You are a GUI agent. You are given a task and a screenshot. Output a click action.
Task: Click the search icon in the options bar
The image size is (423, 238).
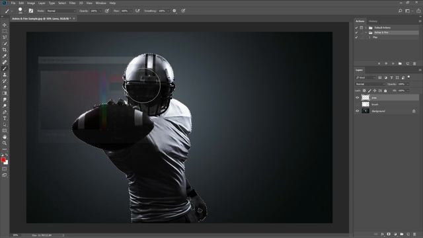click(401, 11)
